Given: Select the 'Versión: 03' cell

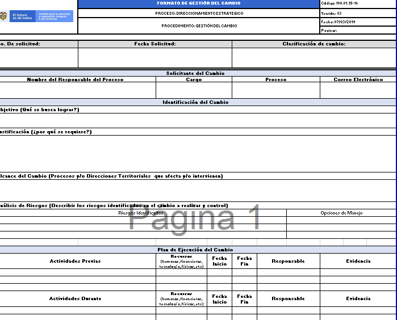Looking at the screenshot, I should 358,14.
